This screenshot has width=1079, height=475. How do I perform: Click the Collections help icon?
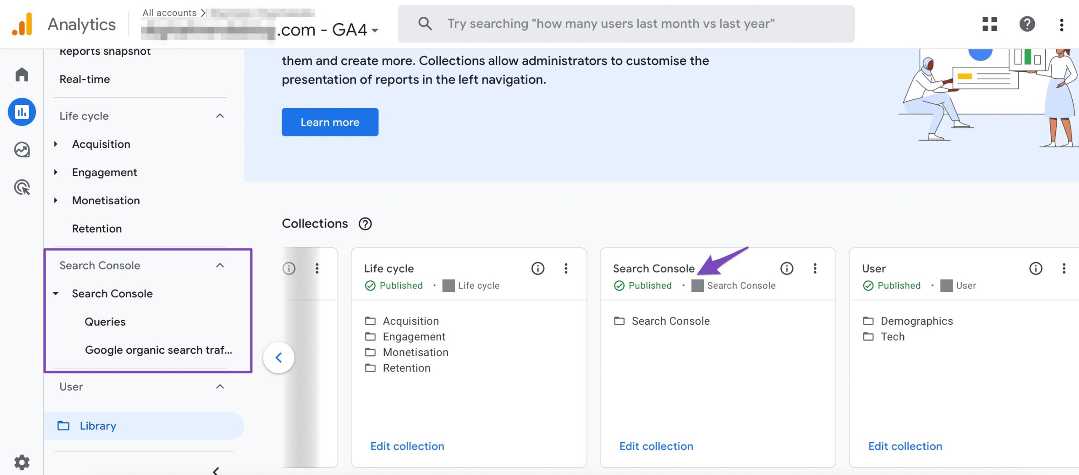click(365, 224)
